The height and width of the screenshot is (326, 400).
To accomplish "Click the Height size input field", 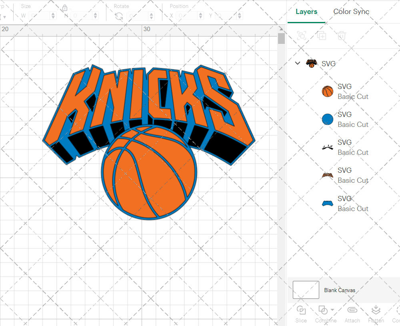I will coord(82,16).
